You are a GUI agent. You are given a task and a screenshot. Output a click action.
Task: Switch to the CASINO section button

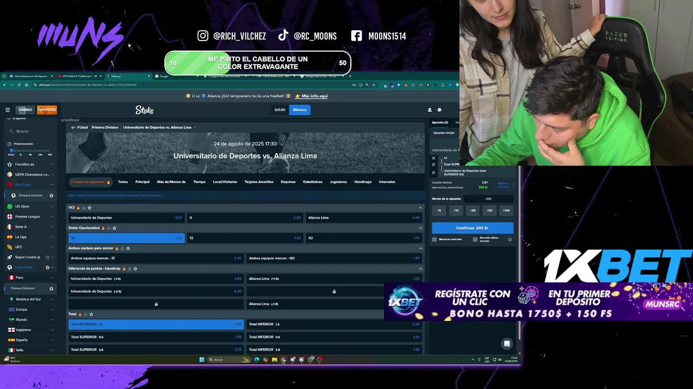tap(25, 110)
